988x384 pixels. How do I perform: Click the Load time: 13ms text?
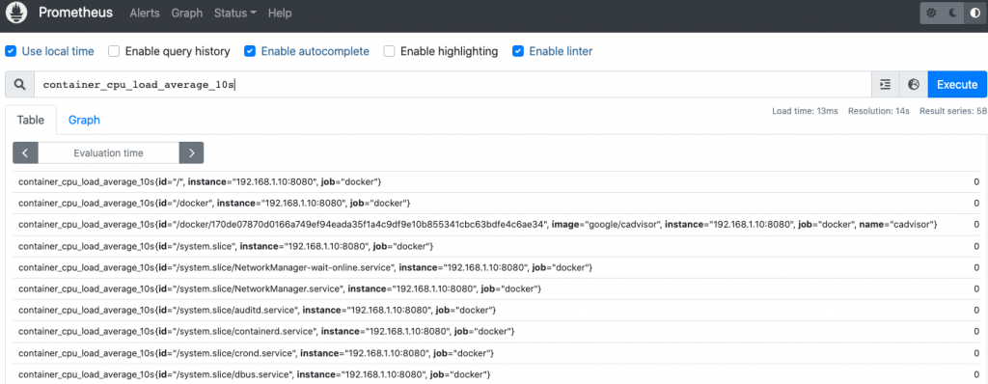point(805,111)
